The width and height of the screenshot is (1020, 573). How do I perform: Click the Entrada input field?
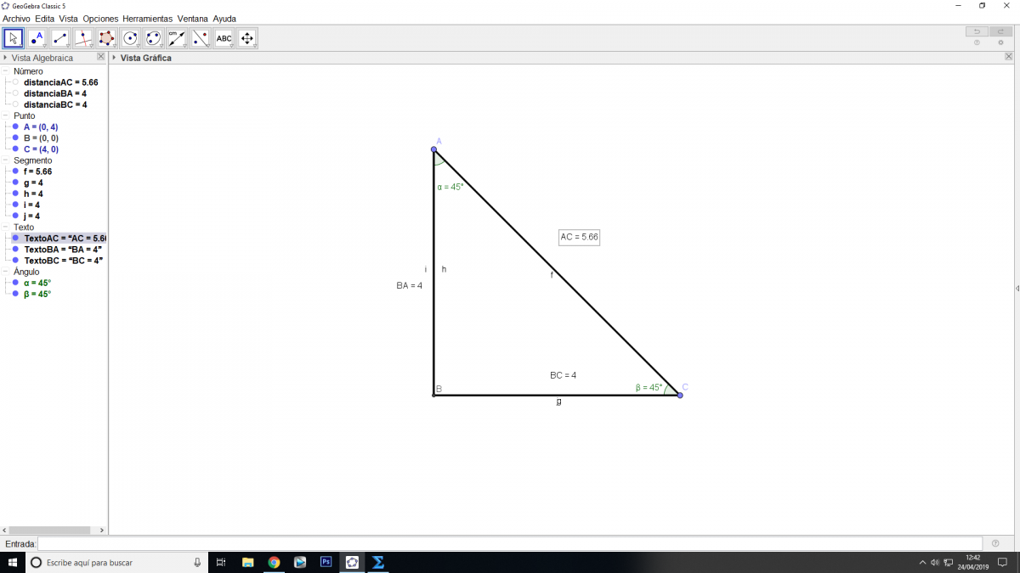pos(510,543)
